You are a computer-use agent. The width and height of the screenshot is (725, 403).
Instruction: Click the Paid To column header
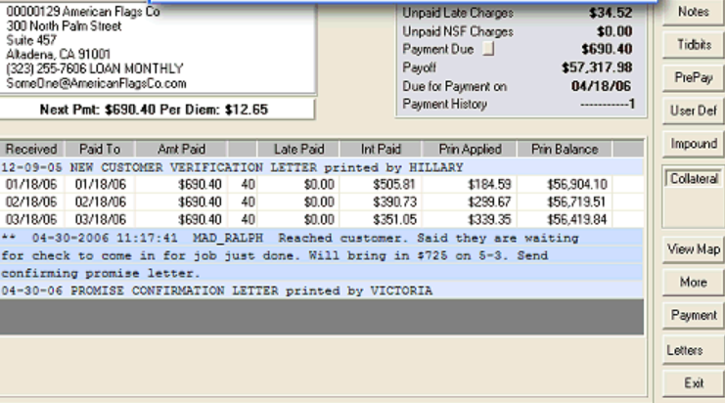pos(100,150)
